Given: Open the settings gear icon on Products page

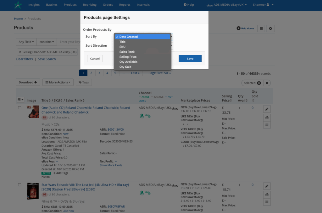Looking at the screenshot, I should click(x=270, y=29).
